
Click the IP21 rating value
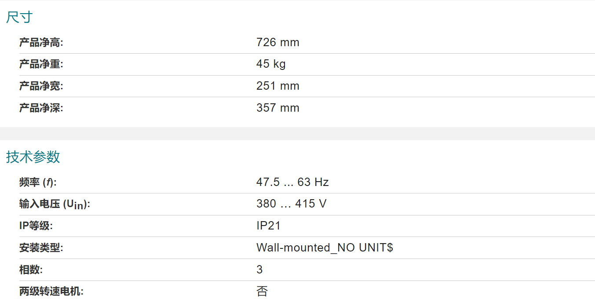point(269,226)
